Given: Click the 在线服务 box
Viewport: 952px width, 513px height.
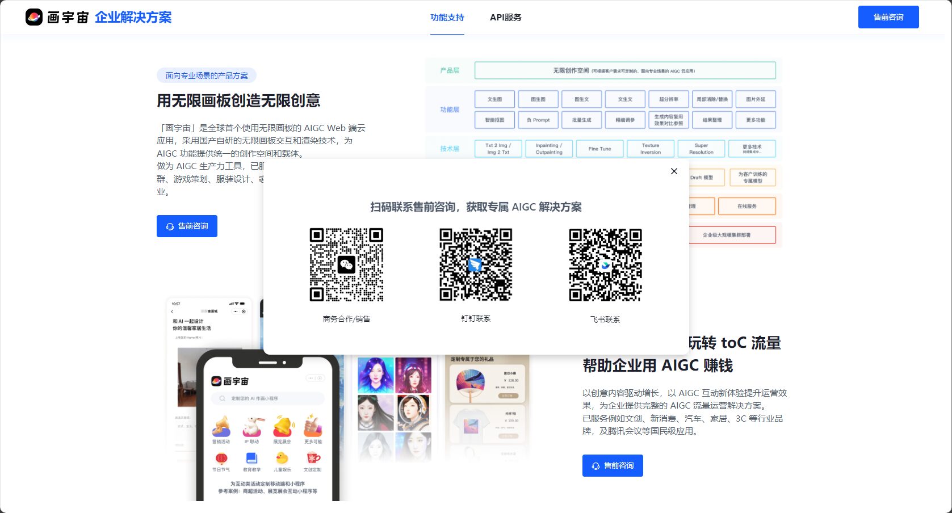Looking at the screenshot, I should click(x=747, y=206).
